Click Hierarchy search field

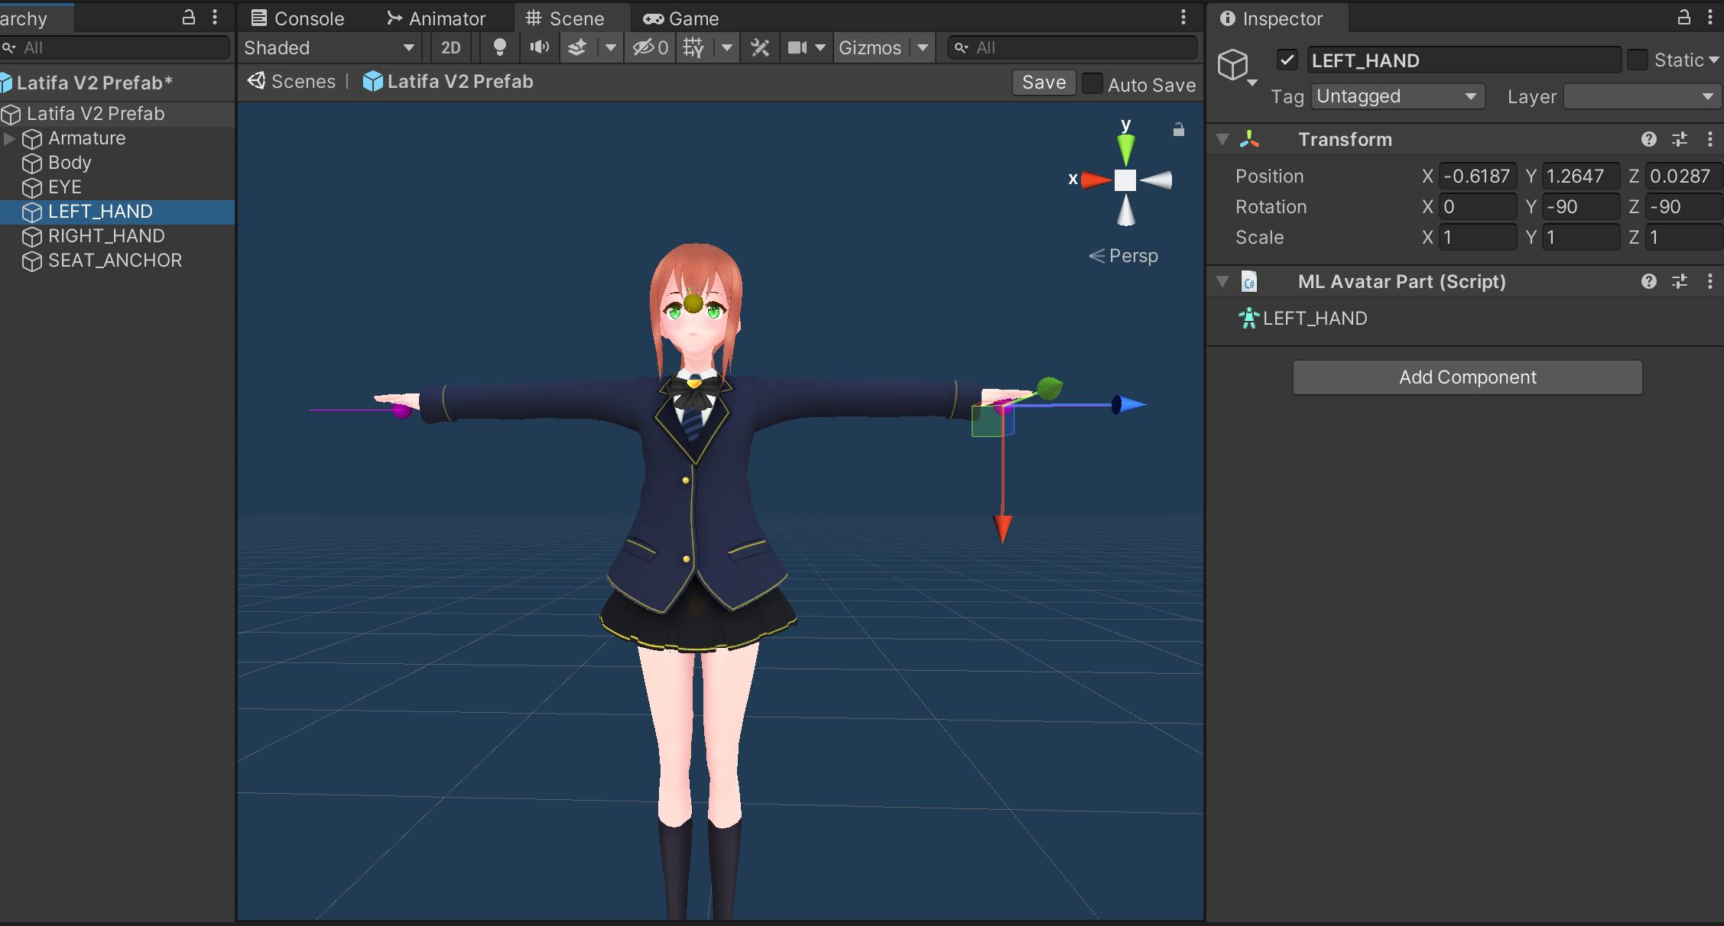coord(115,47)
